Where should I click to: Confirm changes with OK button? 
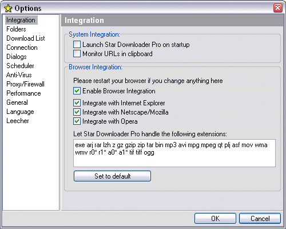[215, 218]
